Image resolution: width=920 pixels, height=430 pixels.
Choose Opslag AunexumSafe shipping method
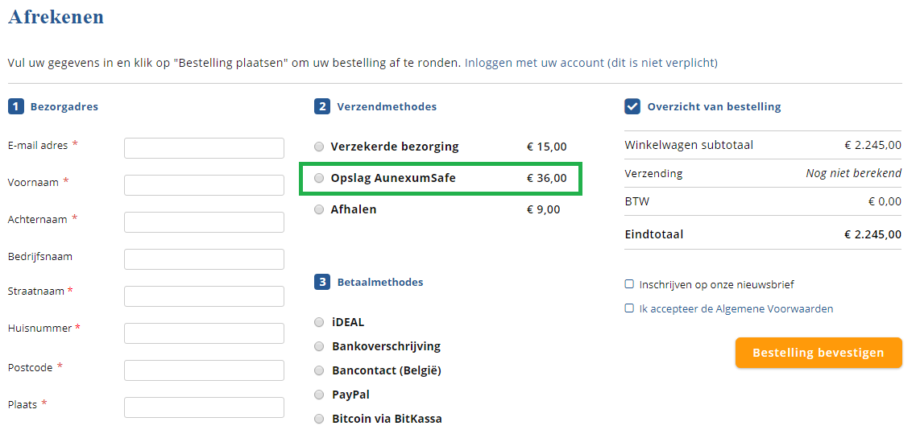click(320, 178)
